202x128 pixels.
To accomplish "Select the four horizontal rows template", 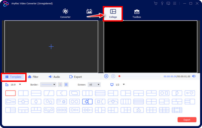I will coord(138,102).
